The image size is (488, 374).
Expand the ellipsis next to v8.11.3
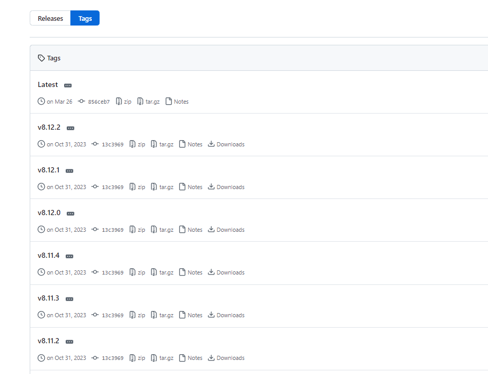(69, 299)
